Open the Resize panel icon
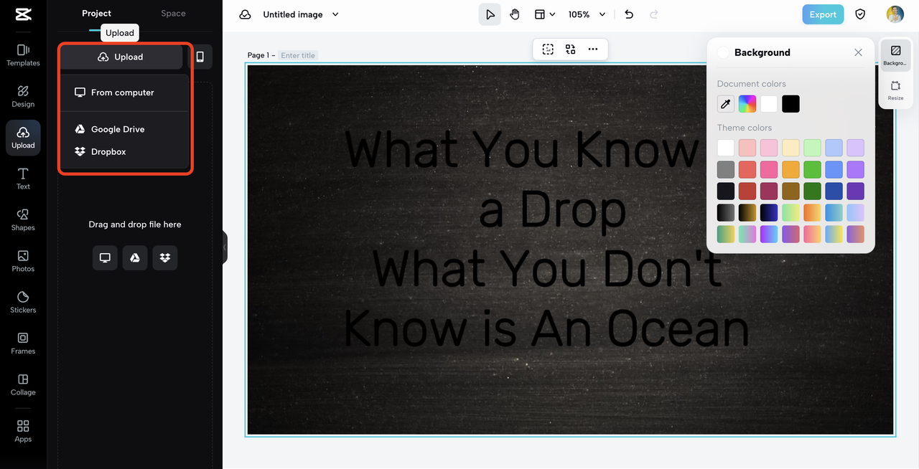The width and height of the screenshot is (919, 469). 895,90
